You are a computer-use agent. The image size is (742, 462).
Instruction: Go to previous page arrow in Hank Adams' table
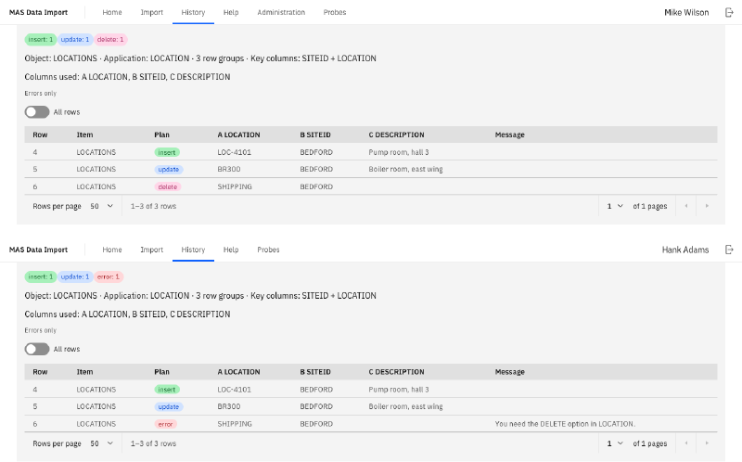686,443
